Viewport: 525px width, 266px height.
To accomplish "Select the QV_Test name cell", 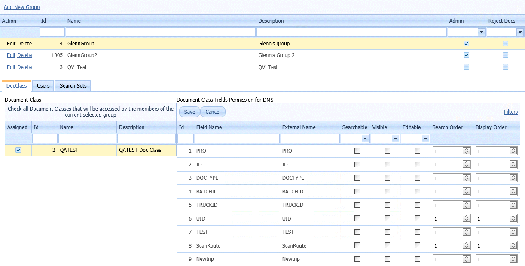I will click(x=160, y=67).
